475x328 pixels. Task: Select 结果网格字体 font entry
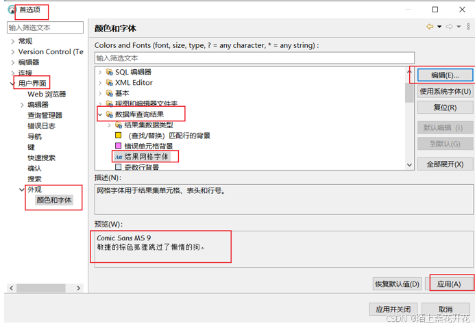coord(146,157)
